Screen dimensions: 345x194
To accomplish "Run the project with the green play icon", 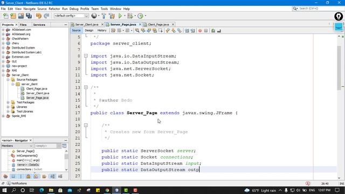I will (120, 16).
